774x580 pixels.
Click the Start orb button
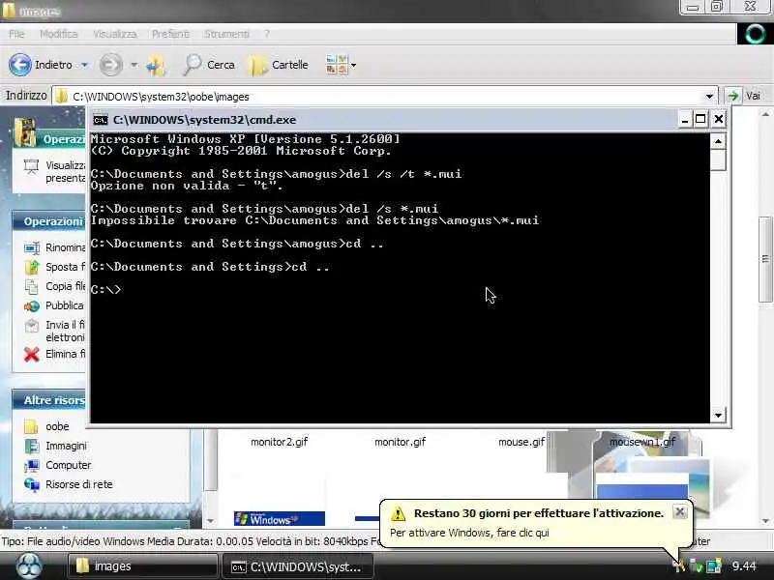pyautogui.click(x=29, y=566)
